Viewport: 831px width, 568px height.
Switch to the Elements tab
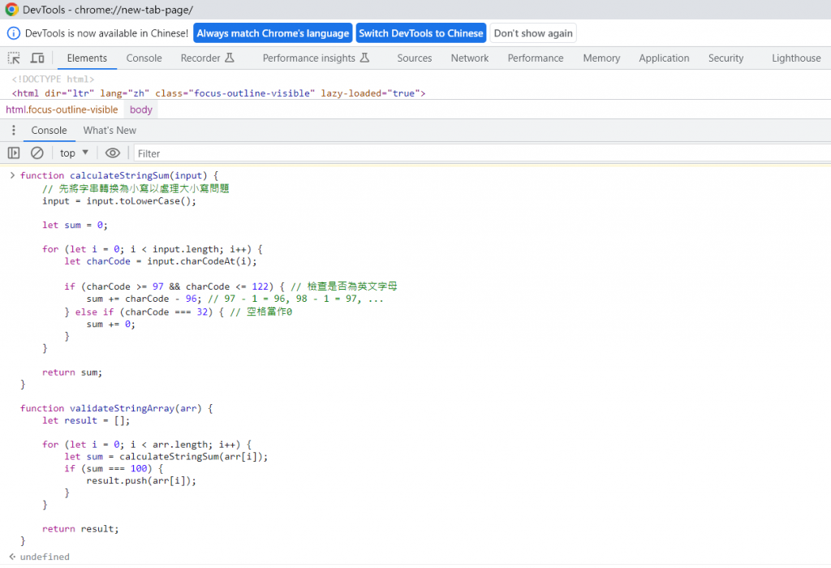pyautogui.click(x=87, y=58)
